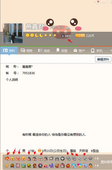Minimize the profile window

tap(104, 2)
